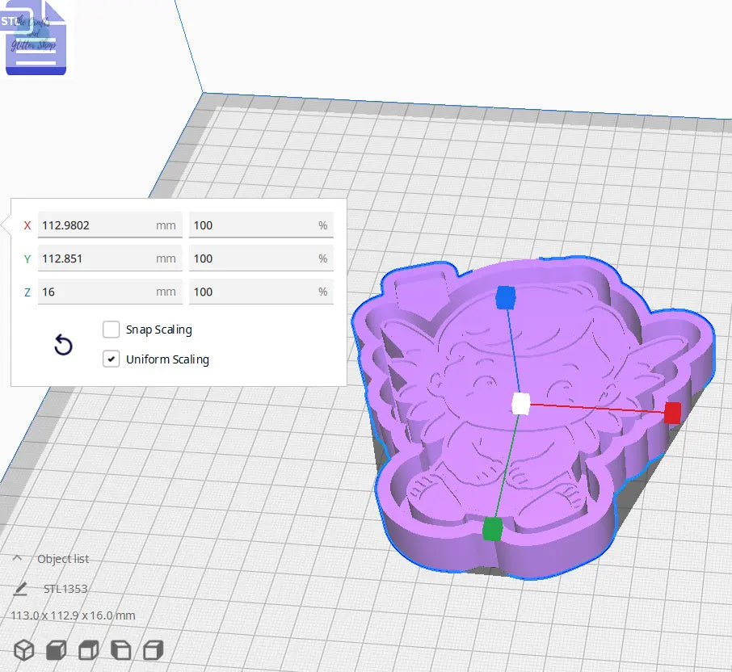Switch to the right side view icon
Image resolution: width=732 pixels, height=672 pixels.
[x=154, y=649]
